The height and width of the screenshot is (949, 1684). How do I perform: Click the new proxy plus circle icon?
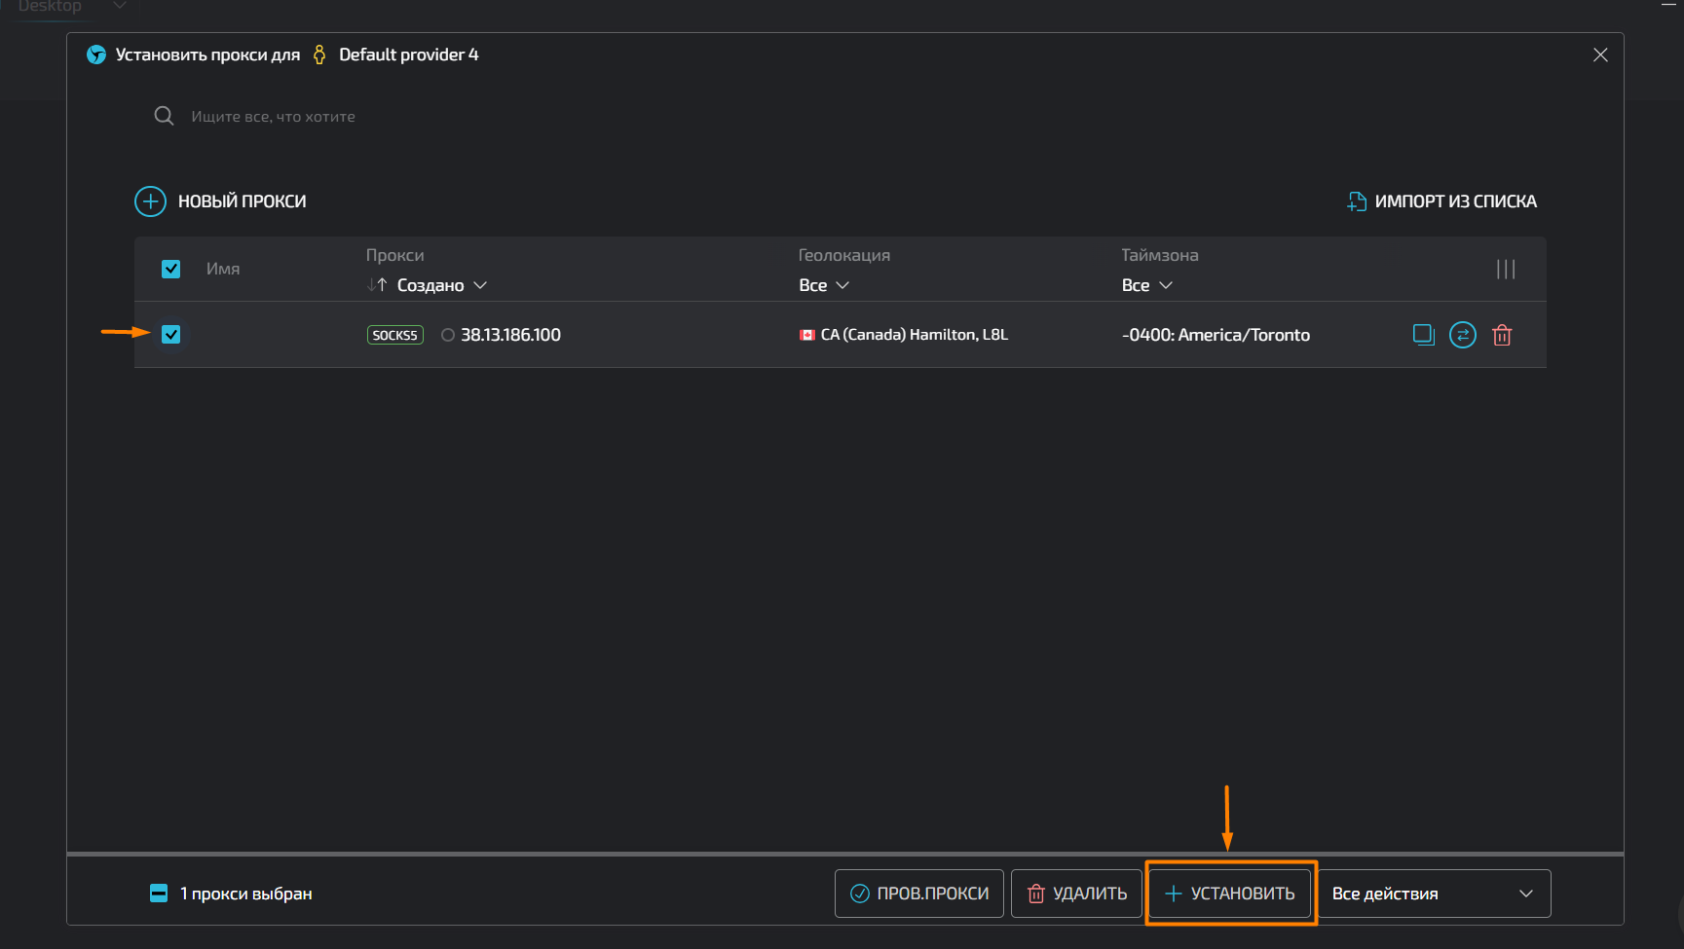150,201
